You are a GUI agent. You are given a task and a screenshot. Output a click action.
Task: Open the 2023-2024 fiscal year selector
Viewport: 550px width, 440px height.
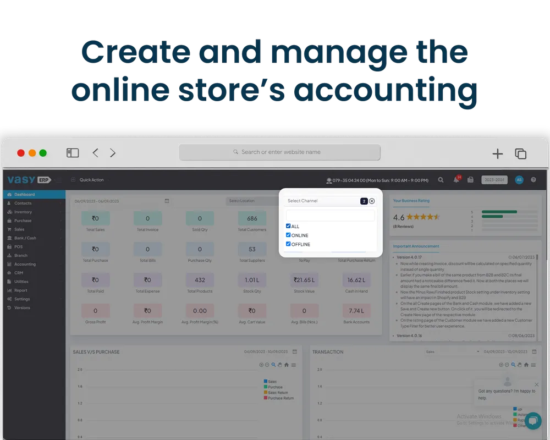[x=494, y=179]
